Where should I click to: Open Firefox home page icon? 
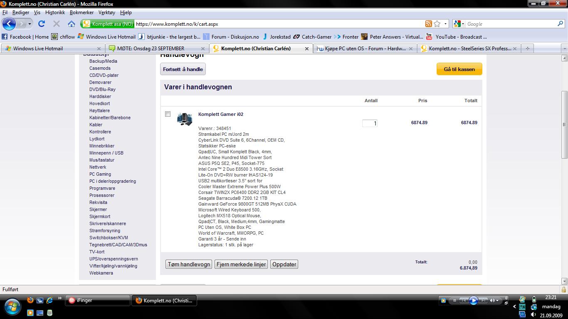click(72, 24)
